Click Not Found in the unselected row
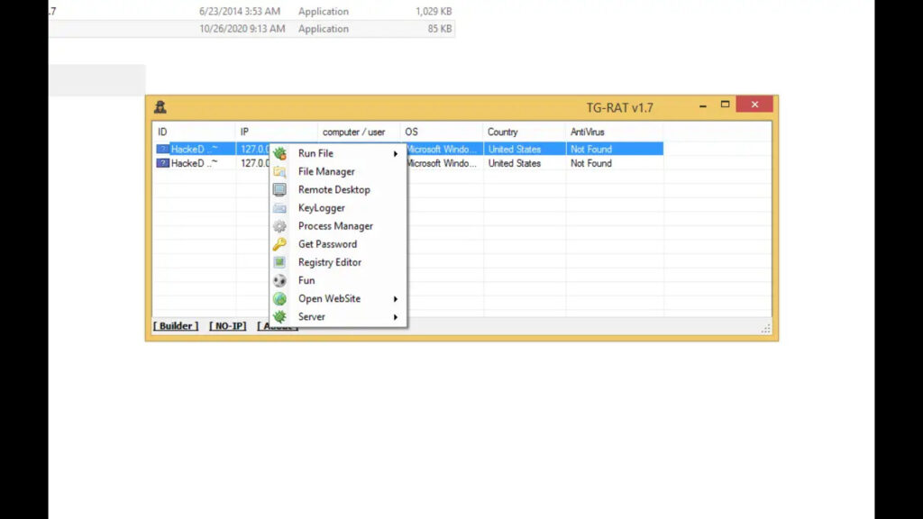 (591, 164)
